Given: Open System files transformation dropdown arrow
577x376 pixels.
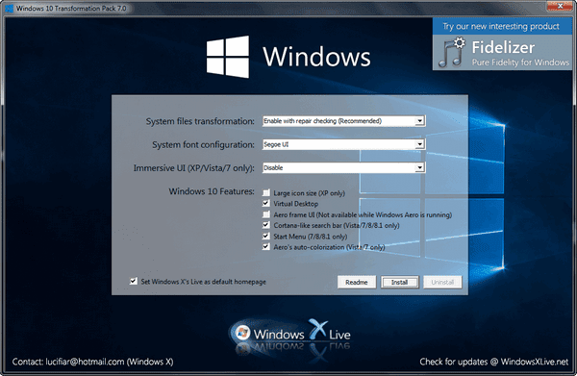Looking at the screenshot, I should pyautogui.click(x=419, y=120).
